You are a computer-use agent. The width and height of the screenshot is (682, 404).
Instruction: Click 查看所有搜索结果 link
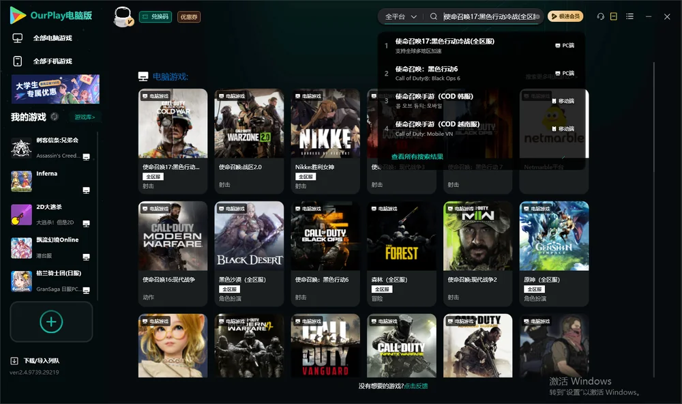(x=417, y=157)
